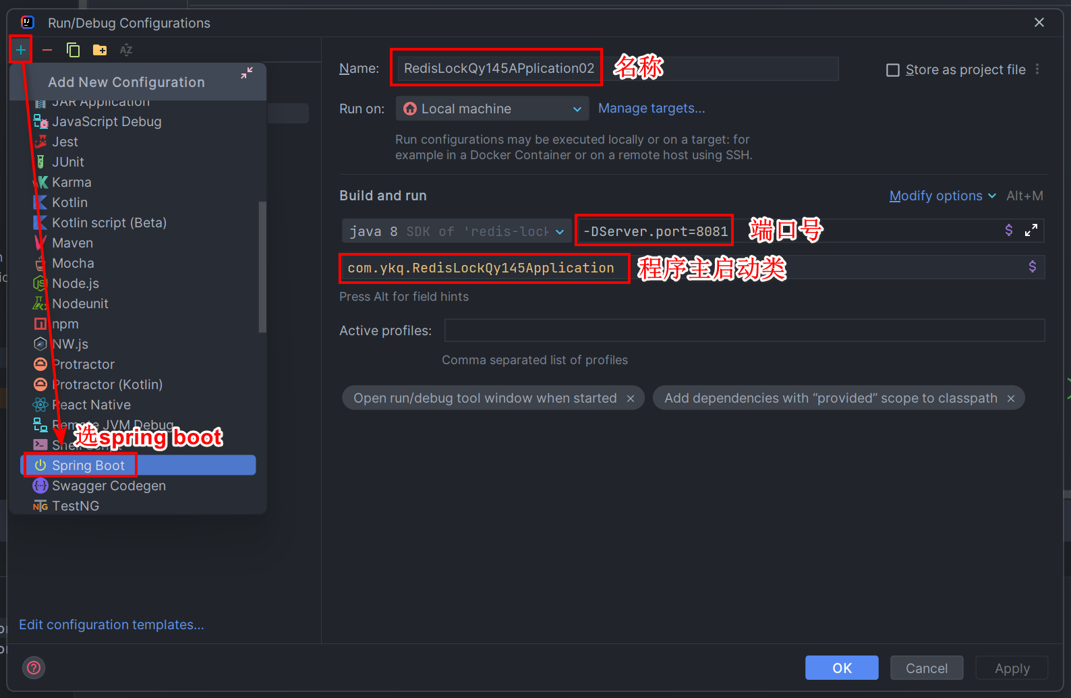Click the Apply button
The width and height of the screenshot is (1071, 698).
tap(1012, 668)
